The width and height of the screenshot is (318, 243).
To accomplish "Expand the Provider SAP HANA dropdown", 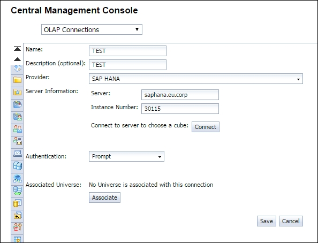I will pos(196,79).
